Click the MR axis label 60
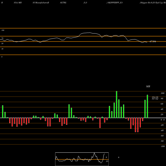The height and width of the screenshot is (166, 166). (x=162, y=104)
